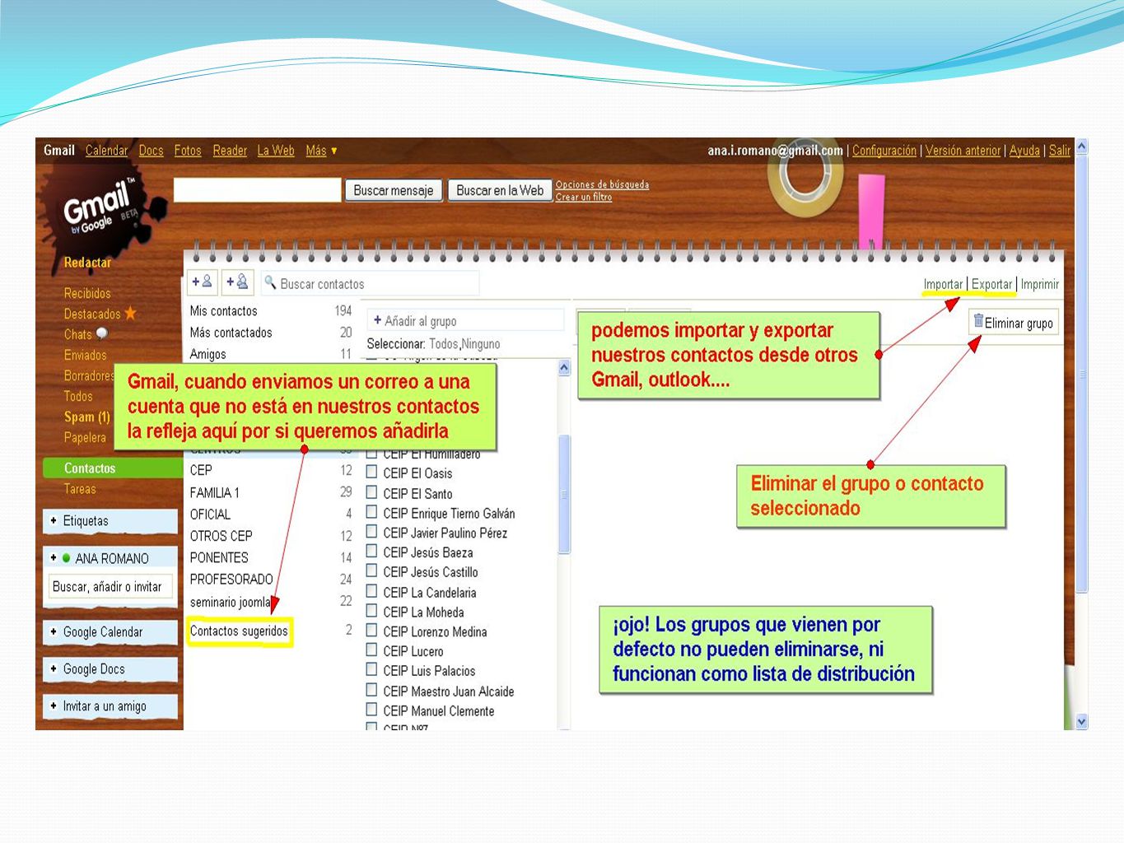Click the Importar link
The height and width of the screenshot is (843, 1124).
943,284
